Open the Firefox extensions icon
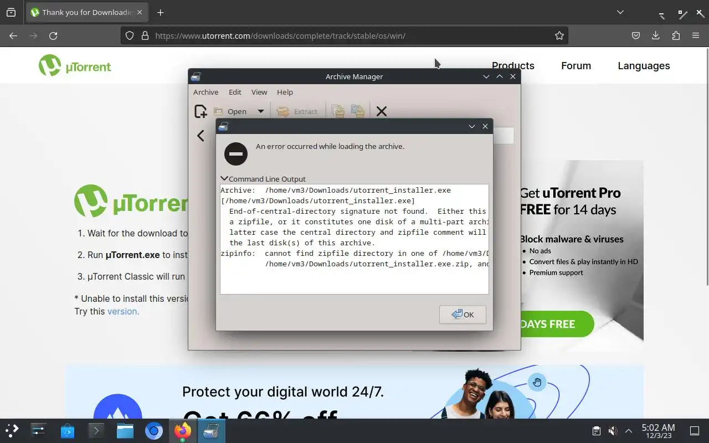709x443 pixels. (x=676, y=35)
